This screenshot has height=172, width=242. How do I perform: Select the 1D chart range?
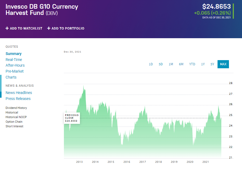[x=151, y=64]
